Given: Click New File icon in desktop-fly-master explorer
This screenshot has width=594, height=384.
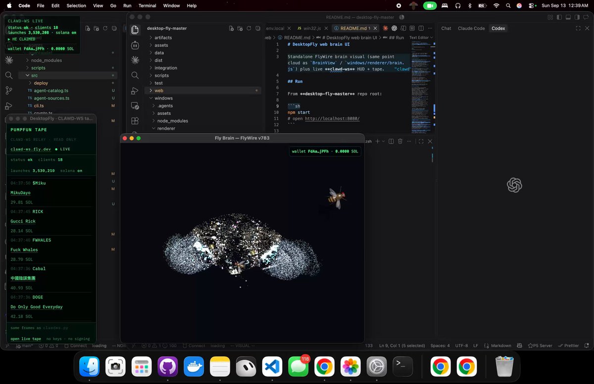Looking at the screenshot, I should [232, 28].
